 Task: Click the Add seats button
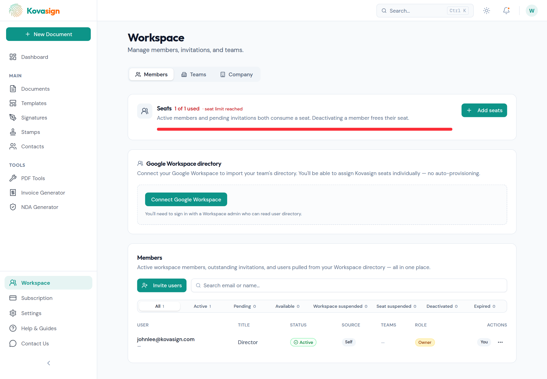coord(484,110)
